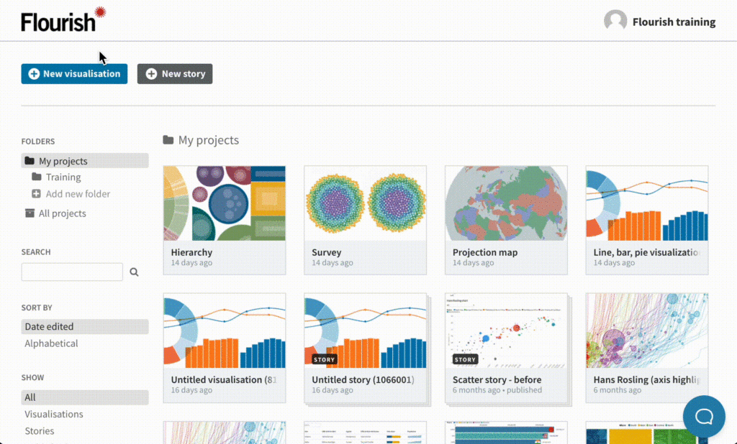737x444 pixels.
Task: Click the New story button
Action: [x=175, y=74]
